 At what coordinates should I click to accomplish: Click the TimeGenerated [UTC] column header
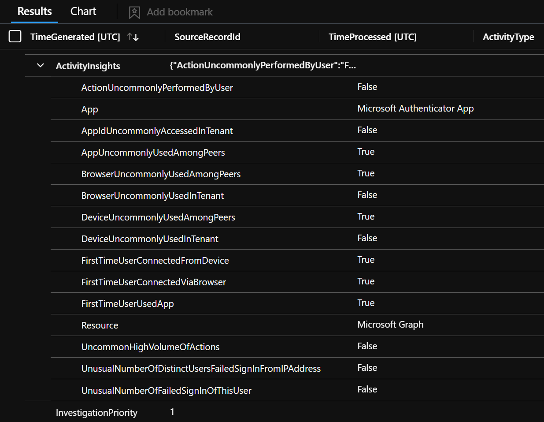(x=75, y=37)
